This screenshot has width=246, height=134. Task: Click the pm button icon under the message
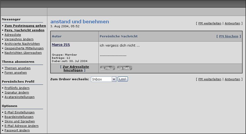click(107, 68)
